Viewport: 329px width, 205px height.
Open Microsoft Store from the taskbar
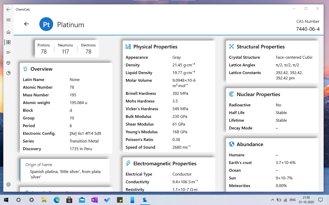(x=69, y=200)
